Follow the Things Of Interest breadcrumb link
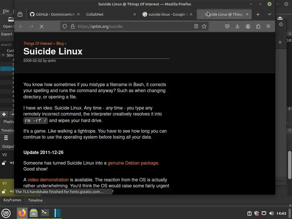Image resolution: width=292 pixels, height=219 pixels. (x=38, y=43)
